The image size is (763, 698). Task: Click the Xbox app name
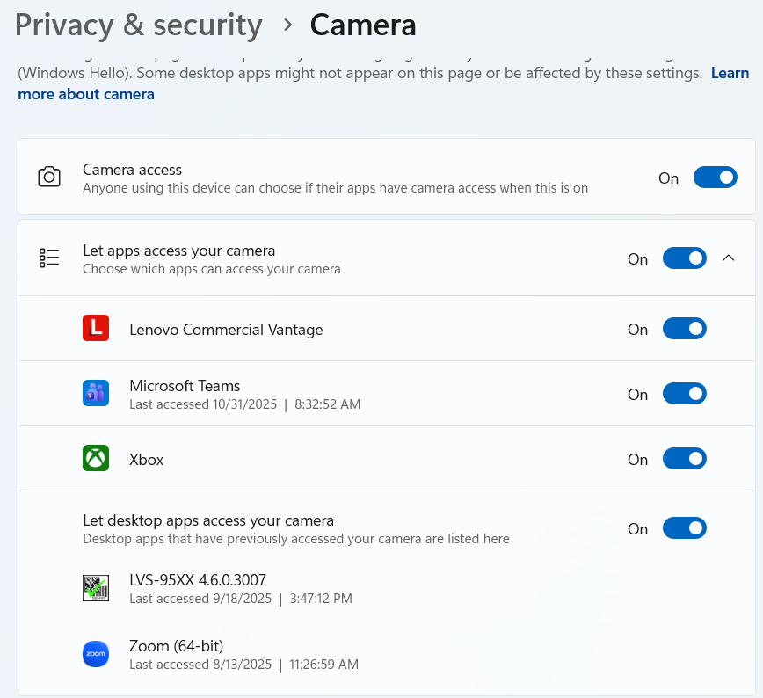tap(147, 460)
